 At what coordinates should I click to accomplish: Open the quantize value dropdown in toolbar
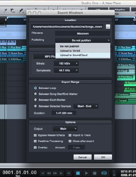(x=98, y=9)
